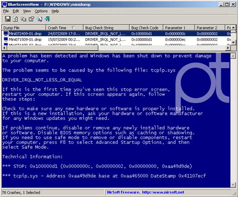Screen dimensions: 238x197
Task: Click the Parameter 1 column header
Action: [x=179, y=28]
